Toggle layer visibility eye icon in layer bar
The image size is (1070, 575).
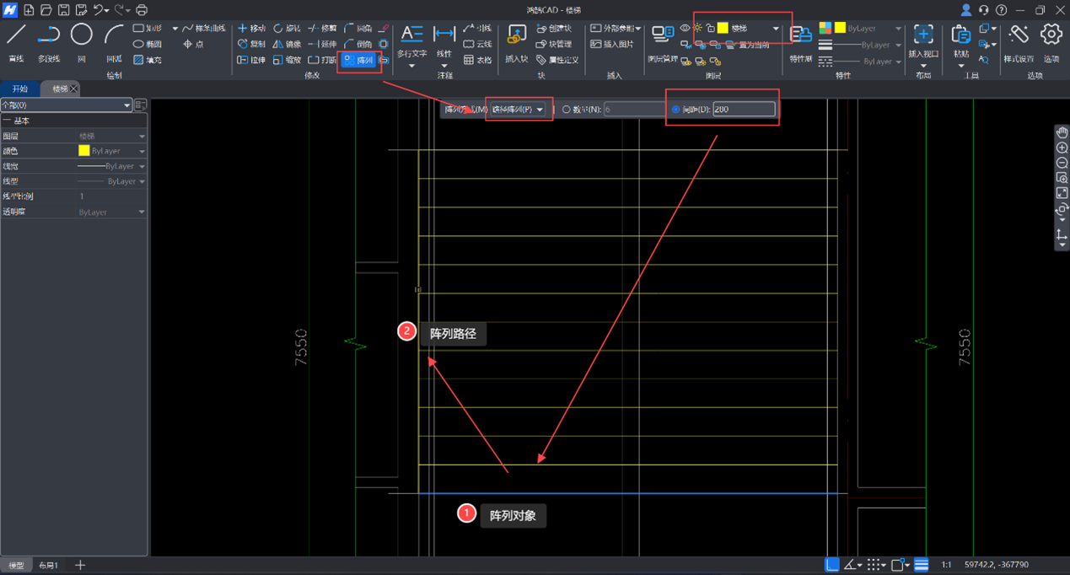pos(685,29)
